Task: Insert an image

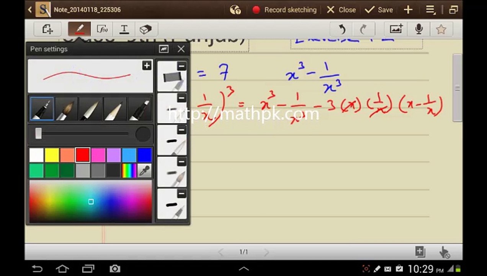Action: 396,29
